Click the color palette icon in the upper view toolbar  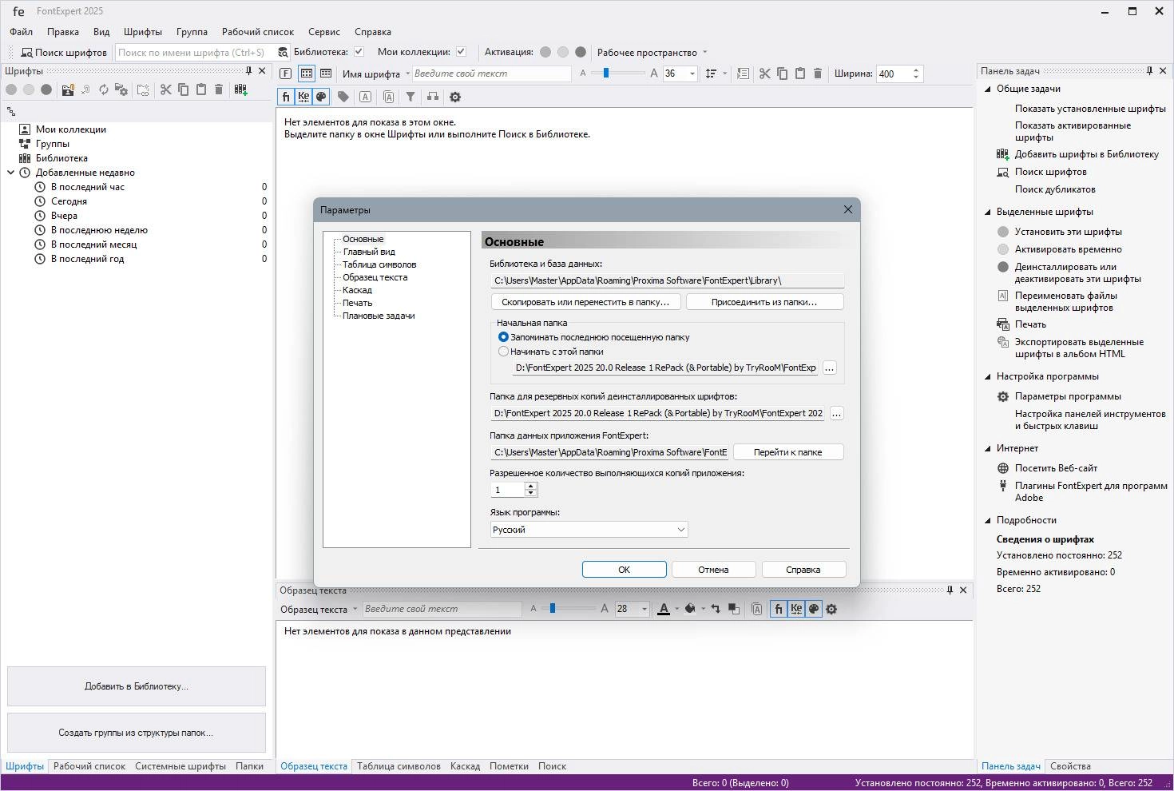click(321, 97)
